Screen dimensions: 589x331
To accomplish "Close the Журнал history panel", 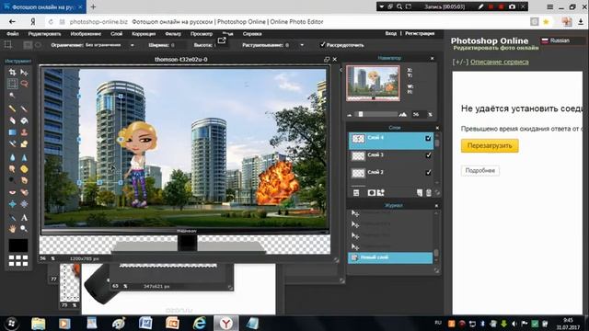I will (x=436, y=206).
